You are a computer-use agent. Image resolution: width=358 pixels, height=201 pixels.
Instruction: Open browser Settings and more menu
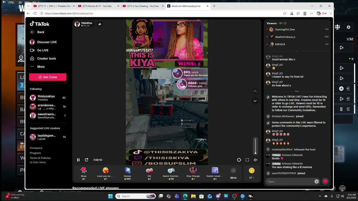coord(312,13)
